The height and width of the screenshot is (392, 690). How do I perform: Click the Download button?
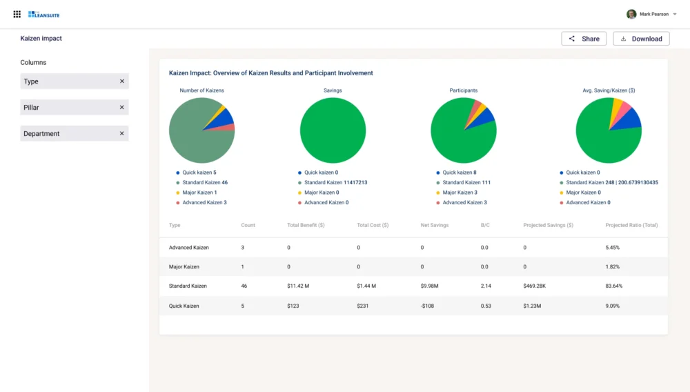pos(641,39)
